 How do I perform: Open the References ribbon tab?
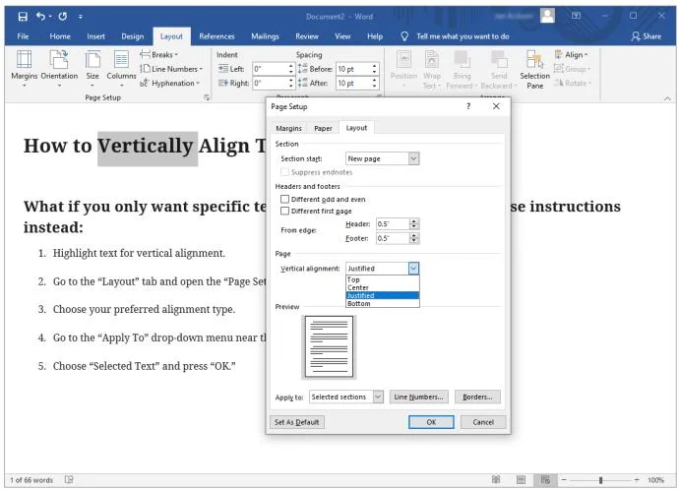point(216,36)
